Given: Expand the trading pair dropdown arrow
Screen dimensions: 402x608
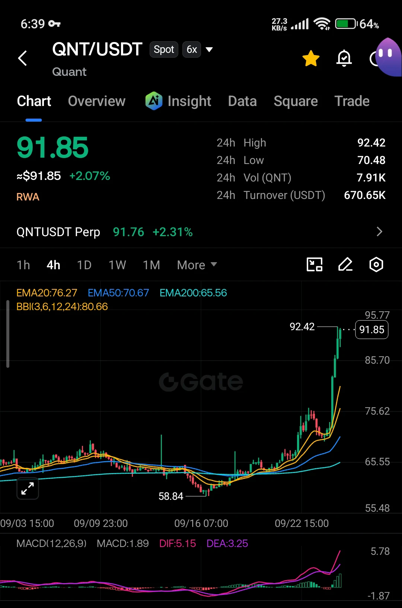Looking at the screenshot, I should 209,49.
